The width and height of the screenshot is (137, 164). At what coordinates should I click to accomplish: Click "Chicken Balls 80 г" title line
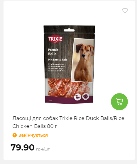[x=35, y=126]
